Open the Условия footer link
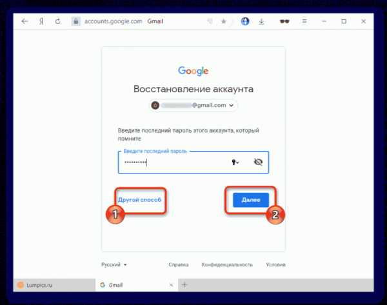387x305 pixels. 275,264
